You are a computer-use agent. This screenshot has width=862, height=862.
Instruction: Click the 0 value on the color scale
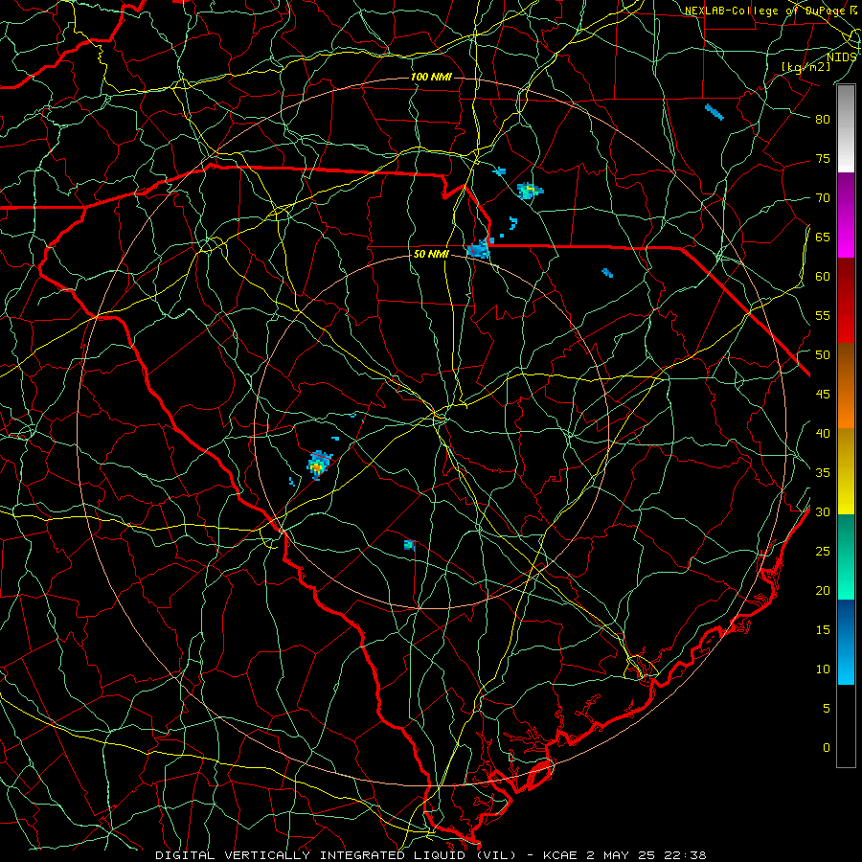(827, 748)
